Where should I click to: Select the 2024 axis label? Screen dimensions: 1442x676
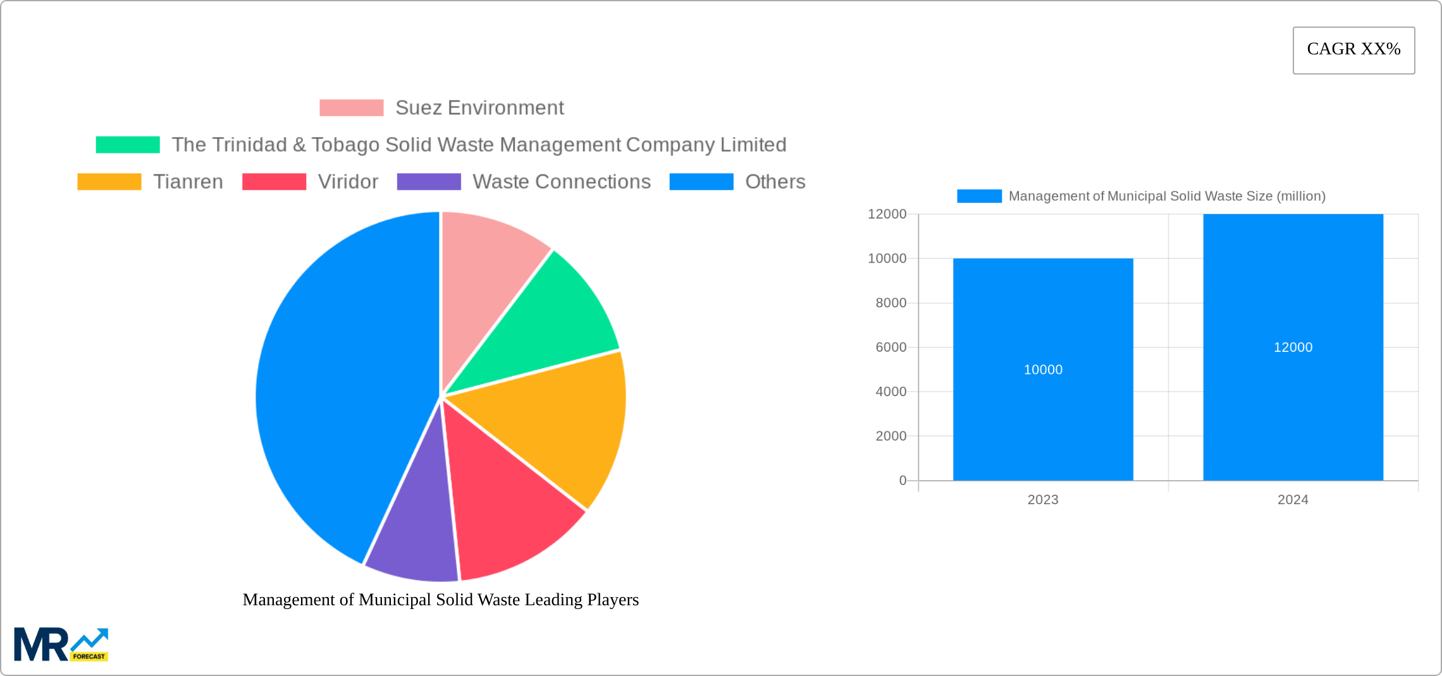click(1293, 499)
